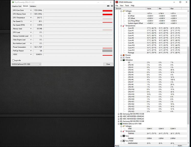Click the Min column header

pos(163,8)
